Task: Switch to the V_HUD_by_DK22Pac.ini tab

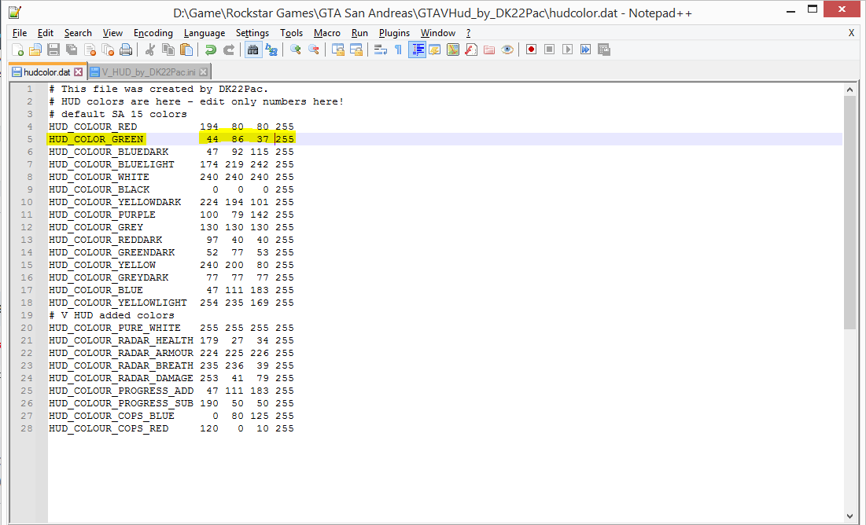Action: point(148,72)
